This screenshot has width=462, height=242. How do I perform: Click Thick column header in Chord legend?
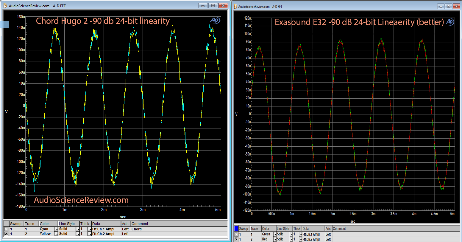[x=85, y=224]
